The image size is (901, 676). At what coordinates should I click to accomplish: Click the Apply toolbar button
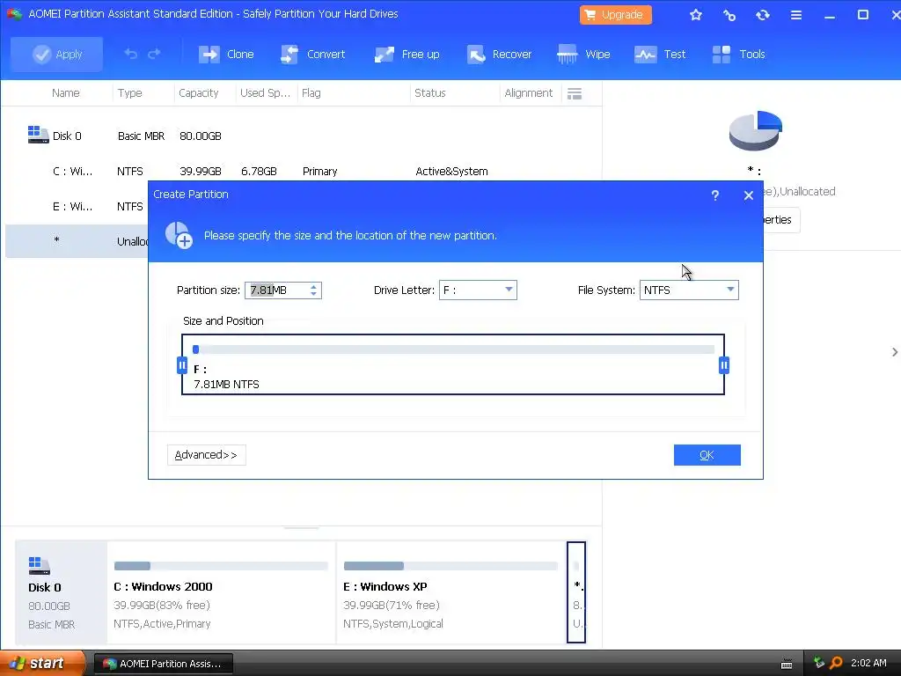coord(57,54)
